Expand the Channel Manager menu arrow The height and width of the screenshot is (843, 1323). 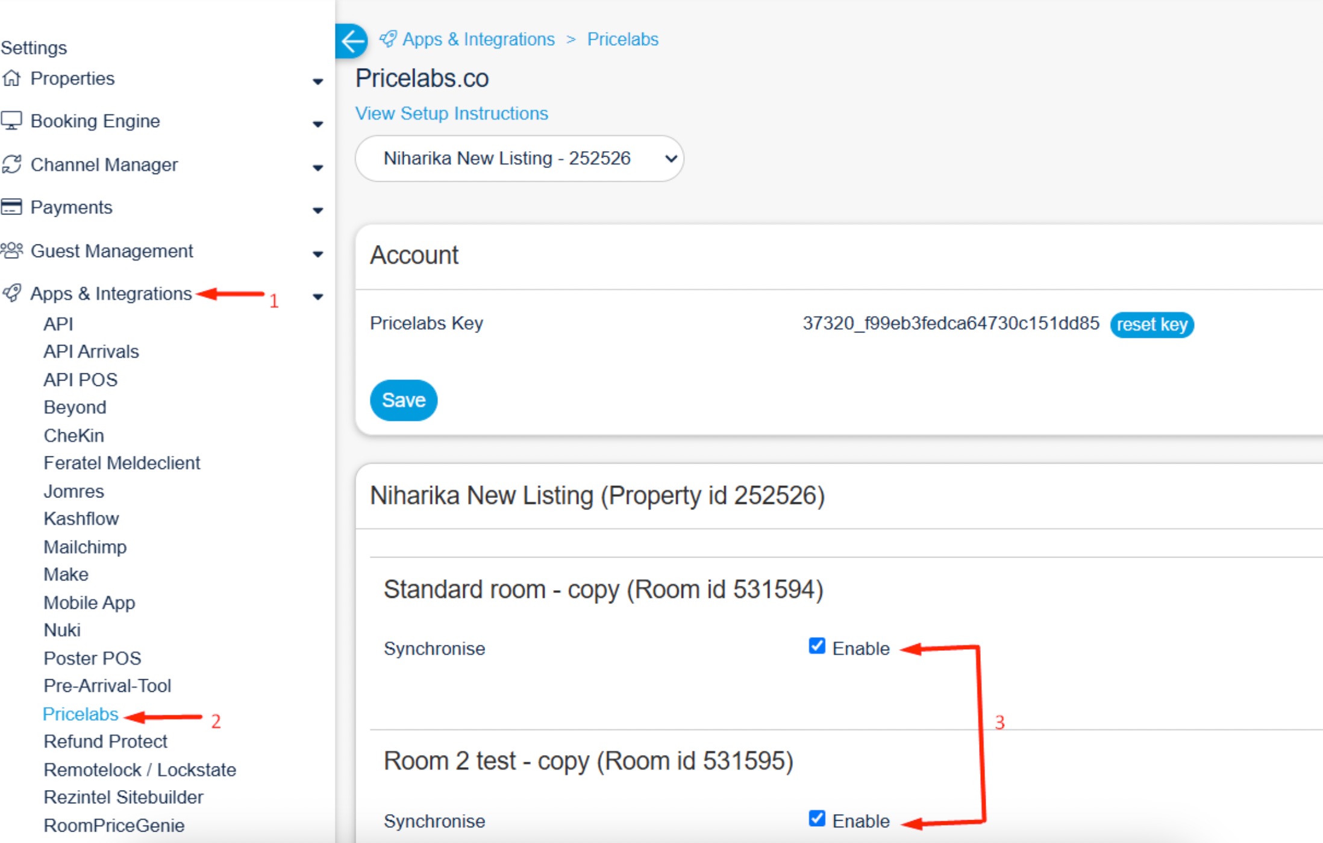[318, 167]
